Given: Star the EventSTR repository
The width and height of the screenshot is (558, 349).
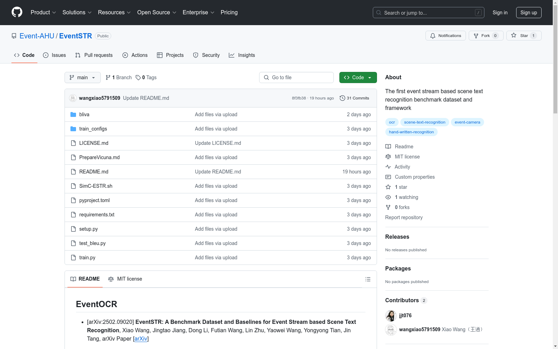Looking at the screenshot, I should pos(524,36).
